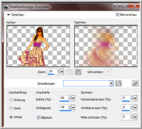Increase the Horizontalversatz value by one step
This screenshot has width=142, height=129.
click(132, 97)
